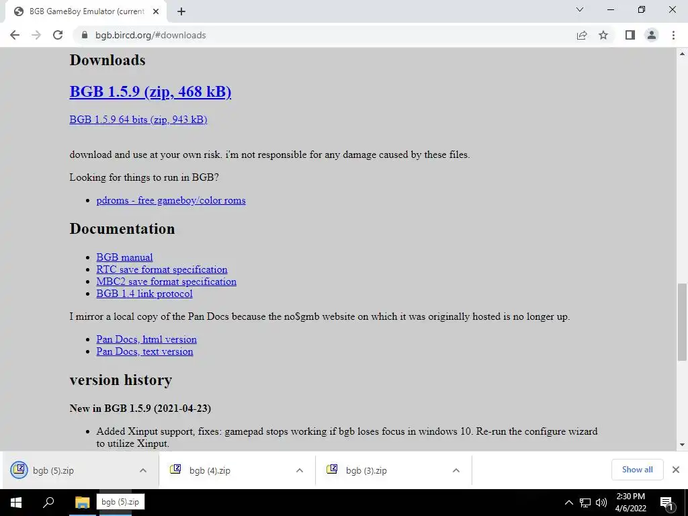688x516 pixels.
Task: Close the downloads bar
Action: click(676, 470)
